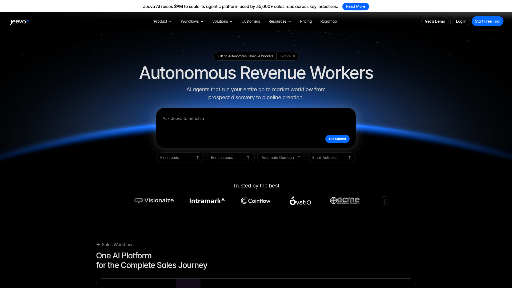Image resolution: width=512 pixels, height=288 pixels.
Task: Focus the Ask Jeeva prompt input box
Action: (240, 123)
